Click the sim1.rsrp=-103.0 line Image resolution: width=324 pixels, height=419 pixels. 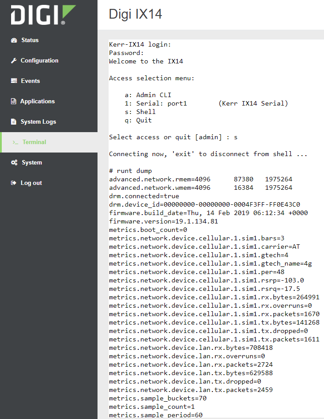click(x=207, y=280)
